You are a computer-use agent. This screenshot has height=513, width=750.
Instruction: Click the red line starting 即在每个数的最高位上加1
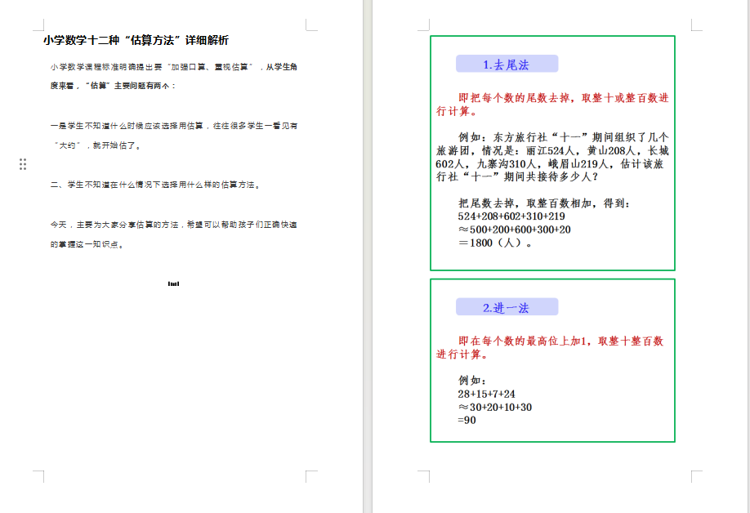(x=561, y=341)
